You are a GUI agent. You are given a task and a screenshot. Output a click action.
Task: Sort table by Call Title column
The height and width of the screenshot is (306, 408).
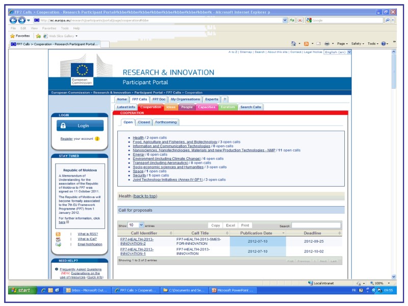(x=201, y=233)
